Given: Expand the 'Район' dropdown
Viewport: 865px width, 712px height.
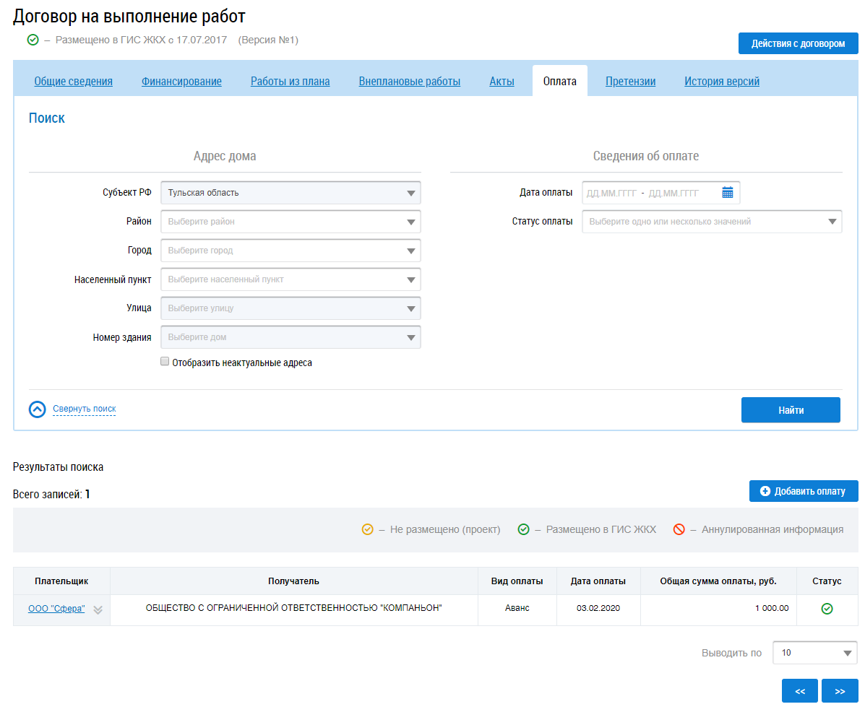Looking at the screenshot, I should pos(290,222).
